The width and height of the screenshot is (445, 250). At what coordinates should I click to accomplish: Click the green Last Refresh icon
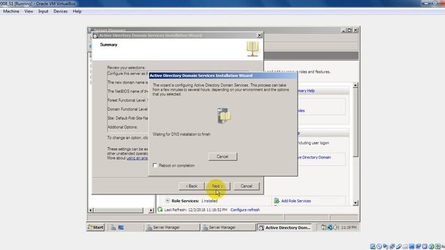coord(160,210)
